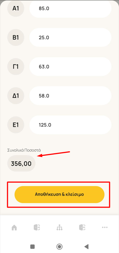Edit the Γ1 field showing 63.0
Screen dimensions: 119x253
[x=70, y=66]
